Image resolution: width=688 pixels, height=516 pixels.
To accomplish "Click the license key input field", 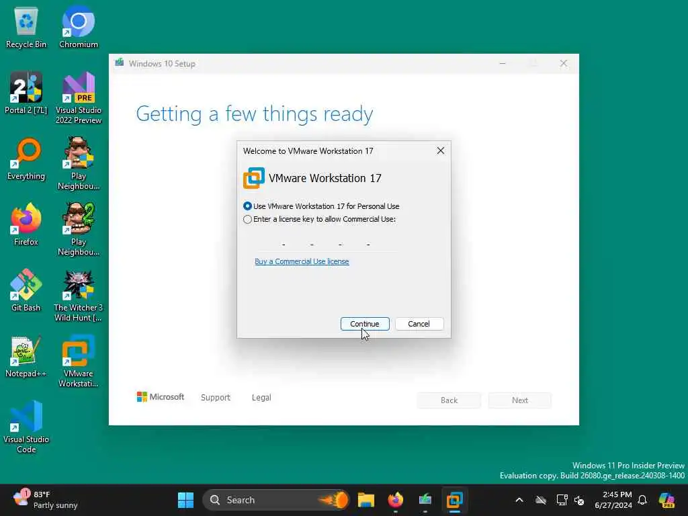I will coord(326,244).
